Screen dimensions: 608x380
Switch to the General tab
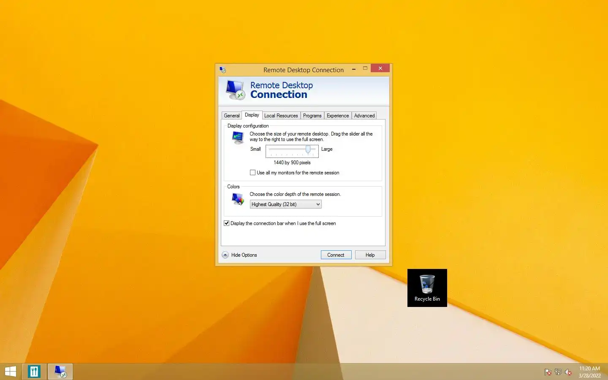coord(231,116)
